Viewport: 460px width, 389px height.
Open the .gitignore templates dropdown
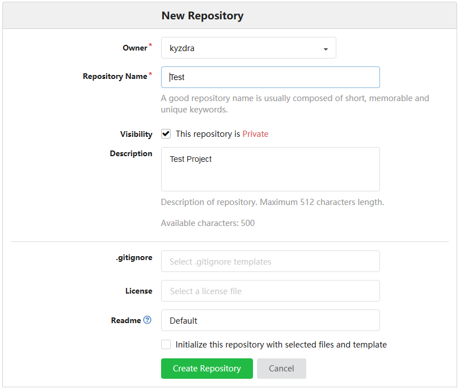tap(270, 261)
